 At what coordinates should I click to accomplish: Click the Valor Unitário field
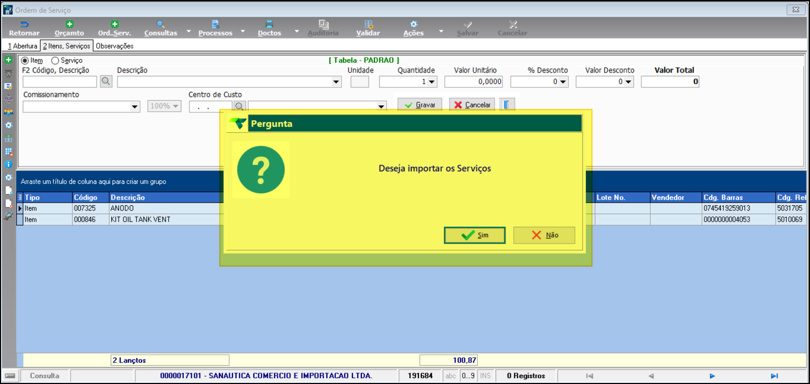pos(474,82)
